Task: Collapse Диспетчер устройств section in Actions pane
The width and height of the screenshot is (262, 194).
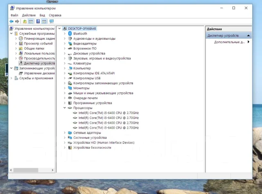Action: 248,36
